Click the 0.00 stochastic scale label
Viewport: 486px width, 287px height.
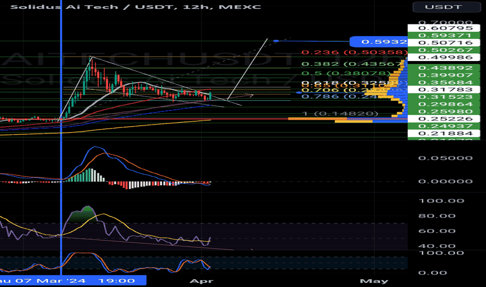432,273
